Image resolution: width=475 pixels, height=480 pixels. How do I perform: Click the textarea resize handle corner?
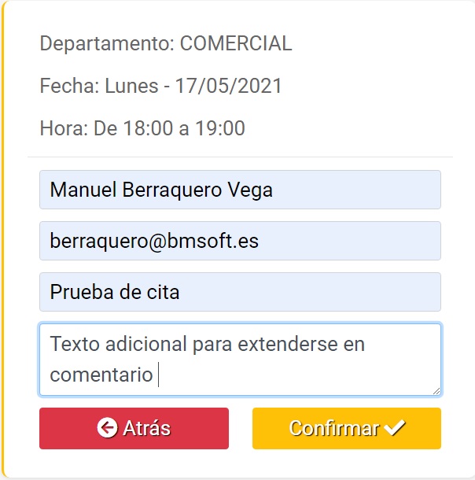pyautogui.click(x=436, y=390)
